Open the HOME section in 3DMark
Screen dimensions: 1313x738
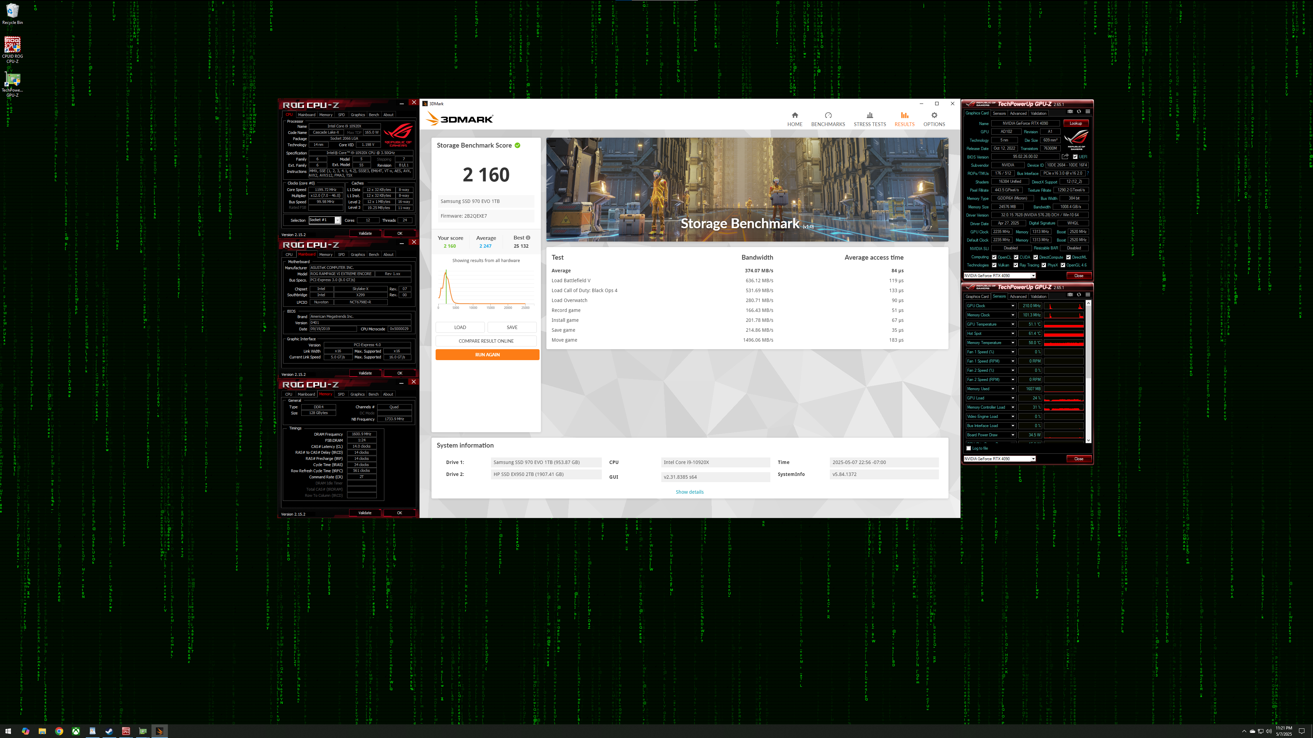tap(795, 119)
